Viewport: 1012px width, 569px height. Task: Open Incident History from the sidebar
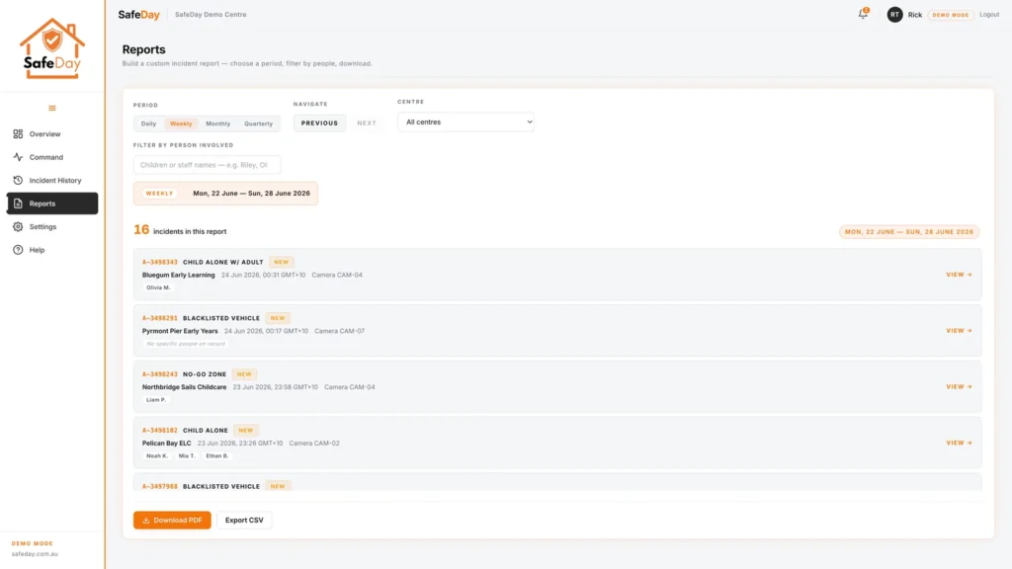[x=52, y=181]
